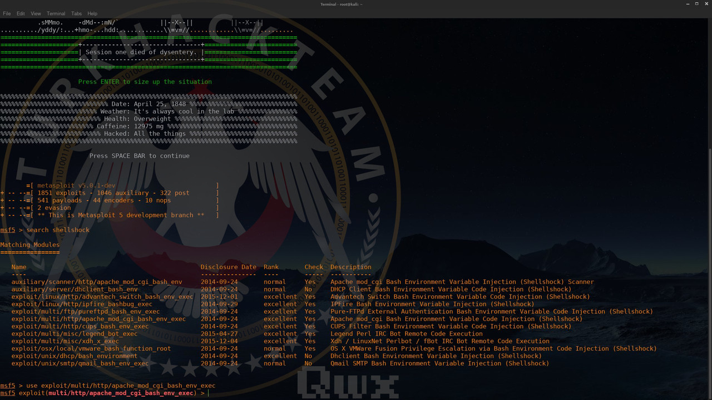Click the 'Description' column header
The image size is (712, 400).
coord(351,267)
